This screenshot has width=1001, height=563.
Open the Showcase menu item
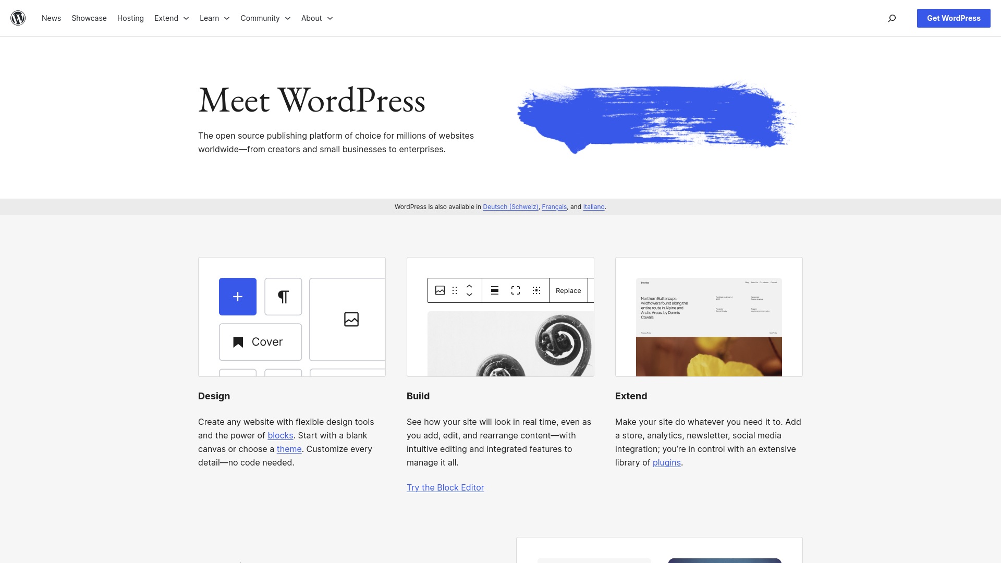click(89, 18)
